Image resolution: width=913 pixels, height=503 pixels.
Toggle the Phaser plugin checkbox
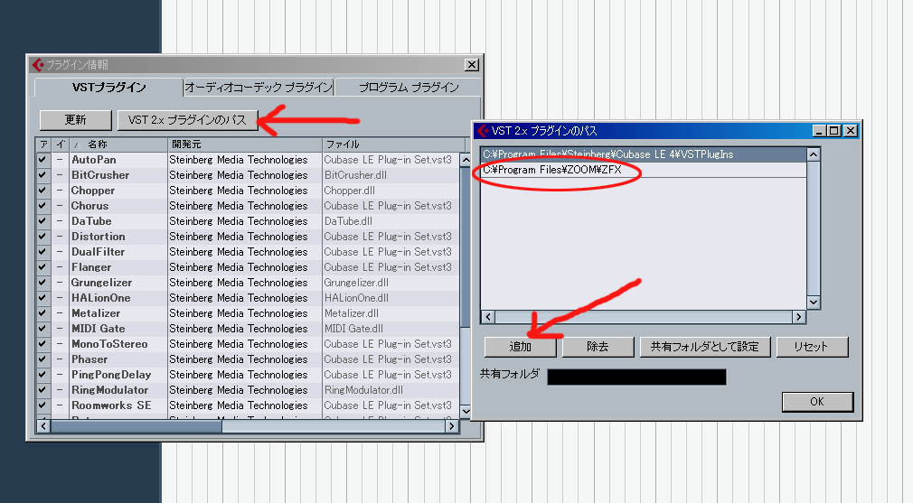[42, 359]
